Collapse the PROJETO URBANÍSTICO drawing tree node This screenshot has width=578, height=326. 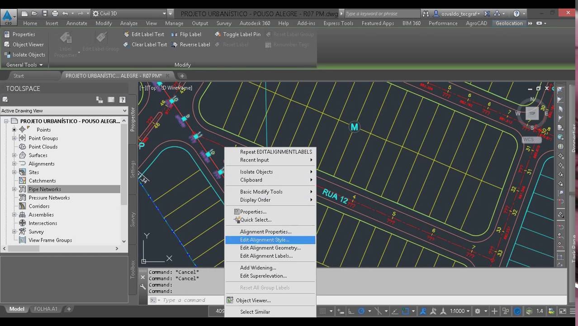[x=6, y=121]
